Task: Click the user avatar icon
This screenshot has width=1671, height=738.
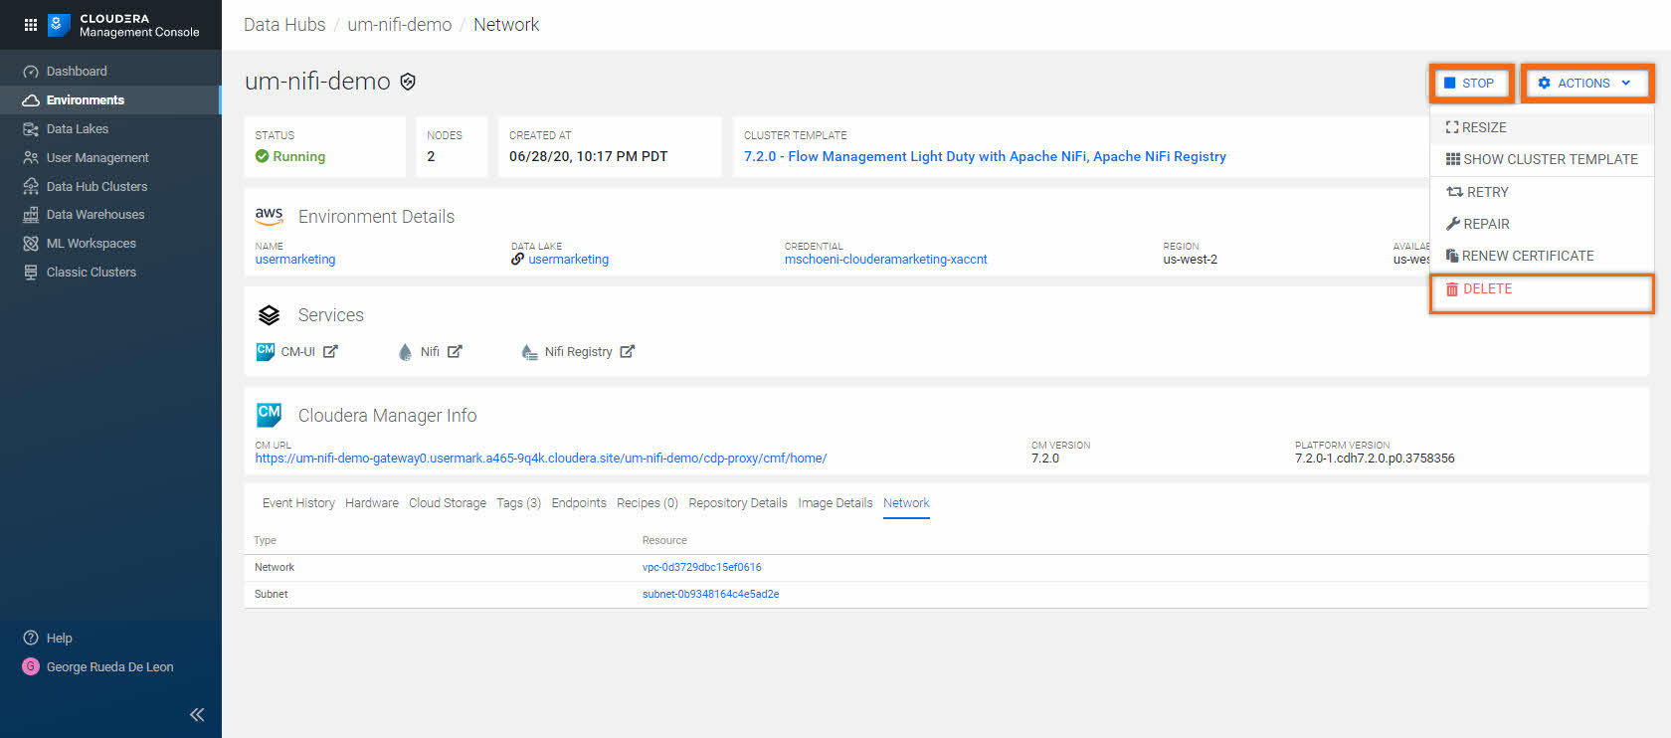Action: coord(31,666)
